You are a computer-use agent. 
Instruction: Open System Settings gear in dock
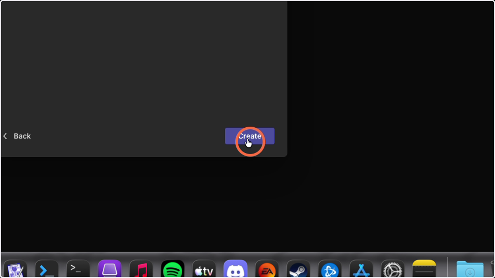[x=393, y=269]
